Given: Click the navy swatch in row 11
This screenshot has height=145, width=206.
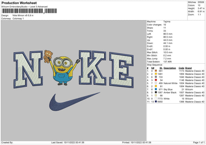Looking at the screenshot, I should (x=156, y=102).
